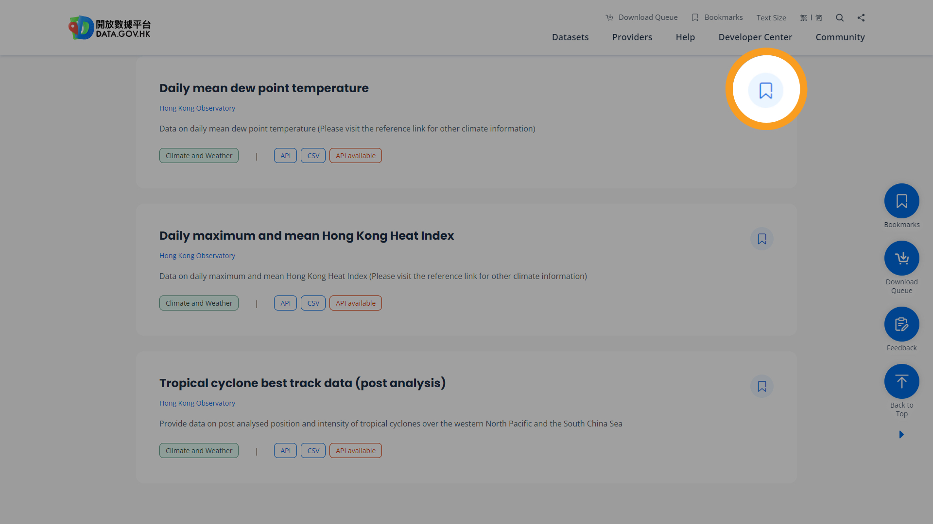Open the Providers menu

(x=632, y=37)
